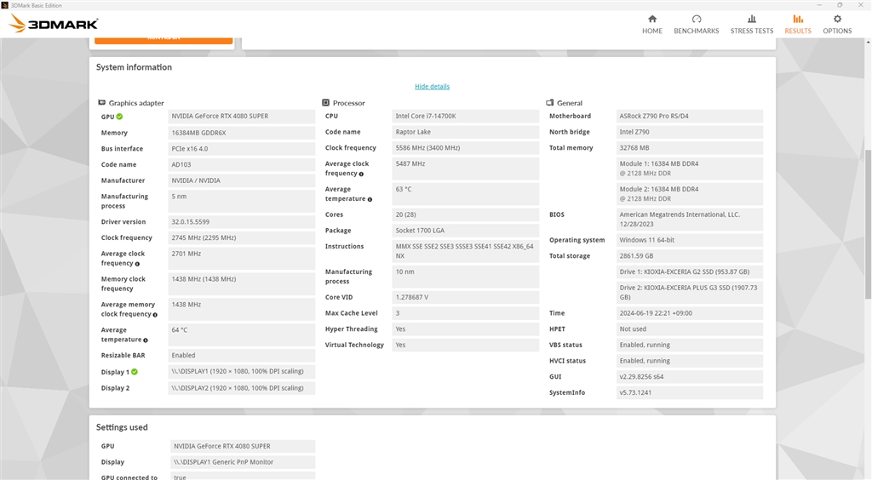The image size is (872, 480).
Task: Click the green check next to Display 1
Action: [x=135, y=372]
